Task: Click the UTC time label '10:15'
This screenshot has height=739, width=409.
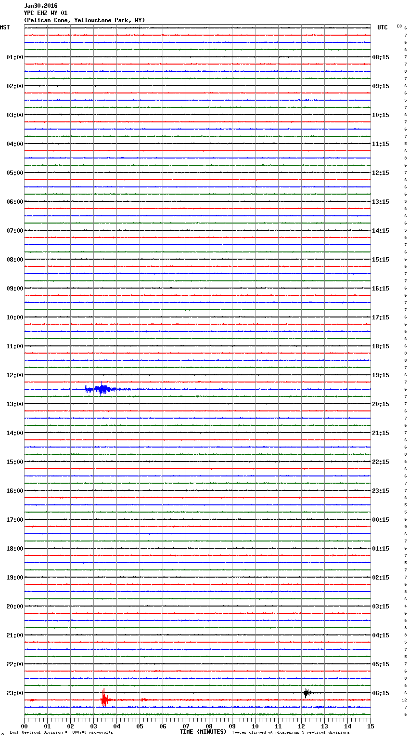Action: pos(381,115)
